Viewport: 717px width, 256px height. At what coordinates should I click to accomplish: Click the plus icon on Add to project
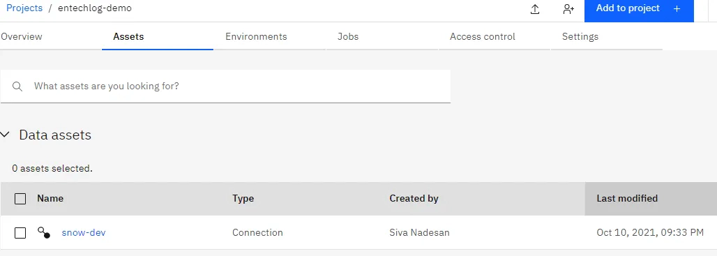click(x=677, y=8)
